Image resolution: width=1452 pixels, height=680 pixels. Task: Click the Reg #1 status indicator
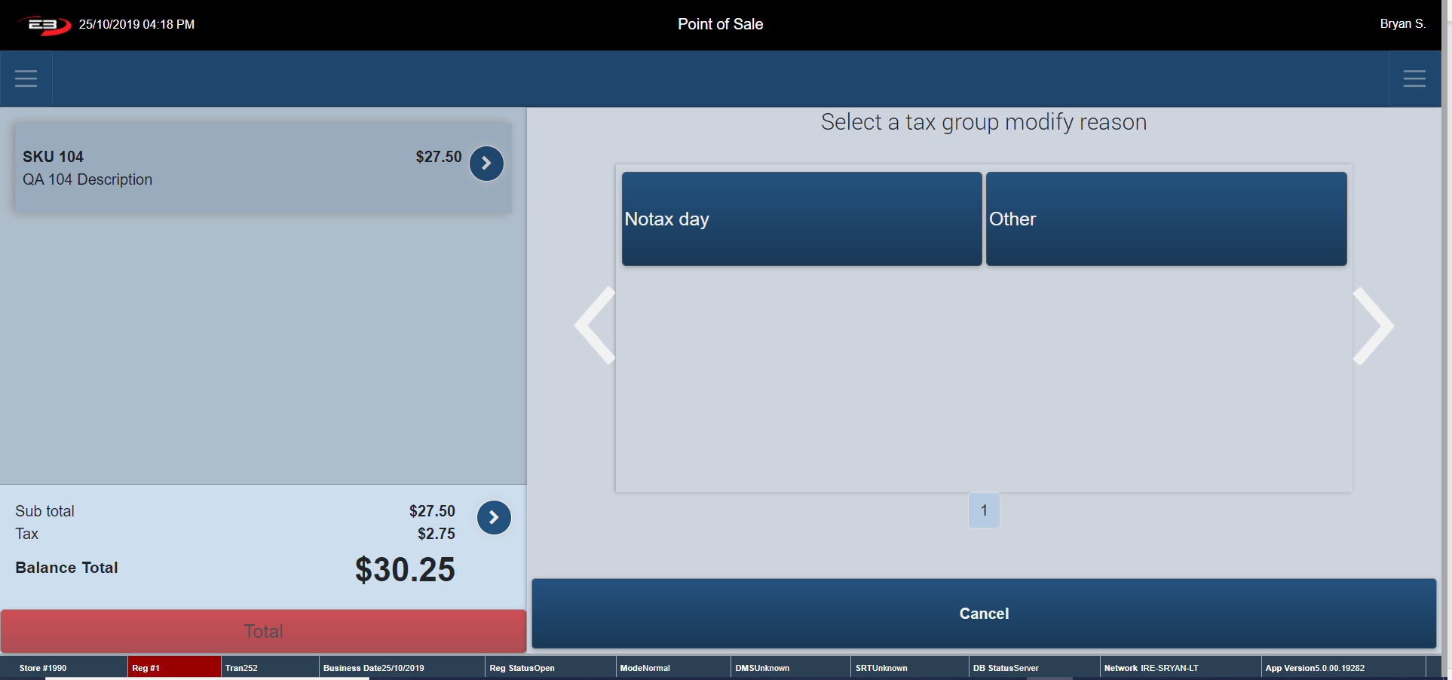[x=174, y=668]
